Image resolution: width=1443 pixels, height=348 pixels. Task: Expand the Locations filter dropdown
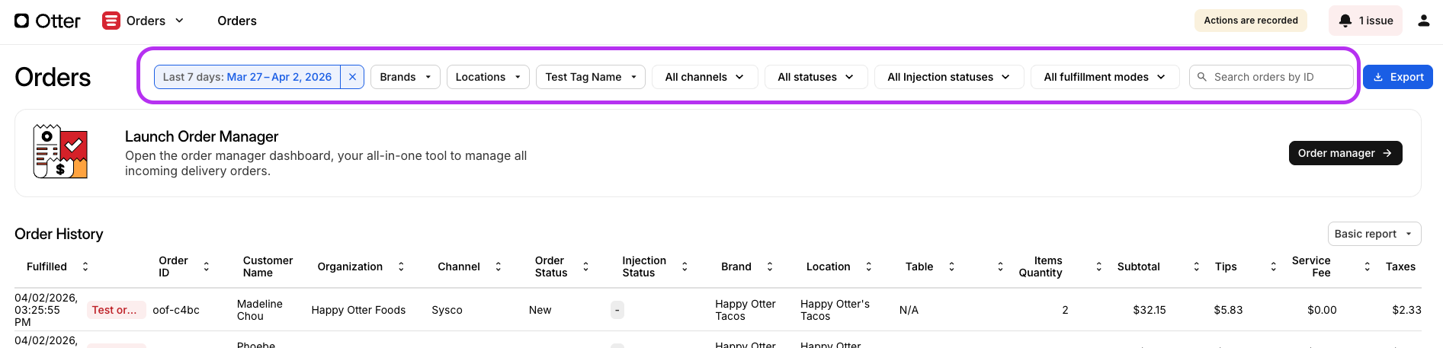pyautogui.click(x=487, y=77)
